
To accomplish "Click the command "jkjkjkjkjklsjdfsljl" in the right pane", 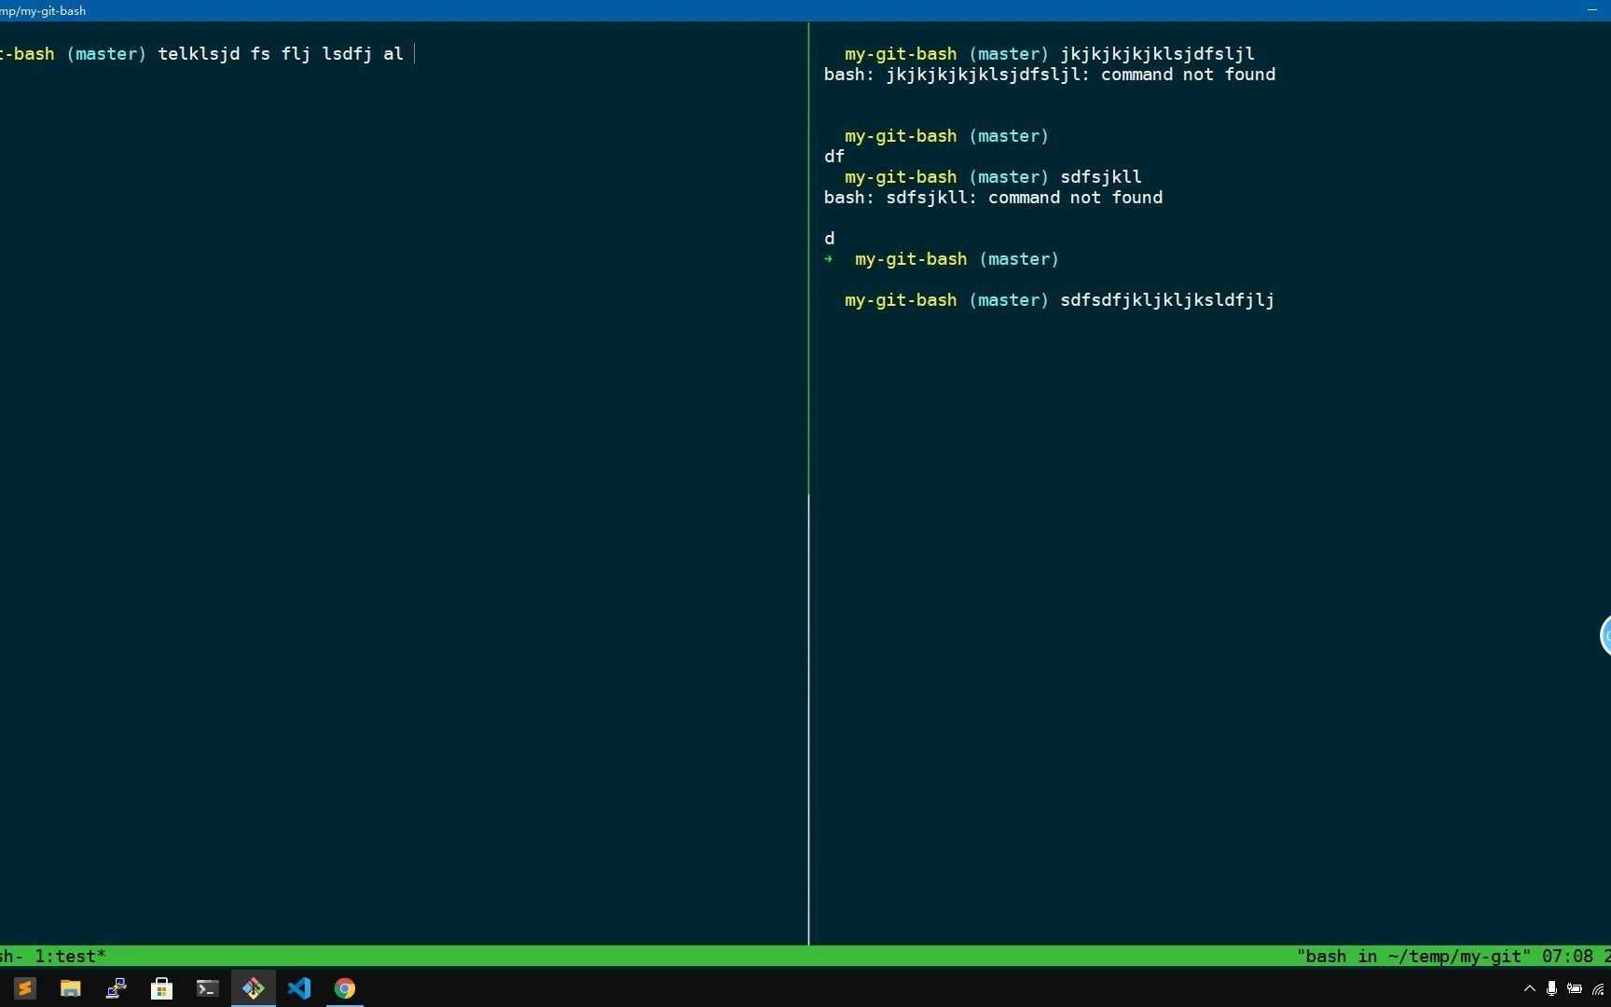I will [x=1158, y=54].
